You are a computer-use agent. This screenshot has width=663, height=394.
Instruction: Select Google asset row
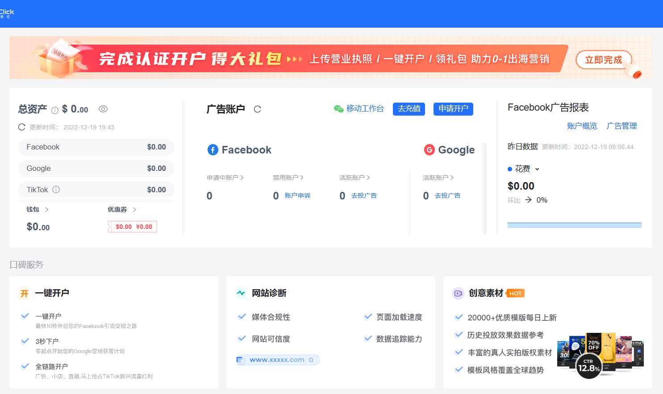96,169
